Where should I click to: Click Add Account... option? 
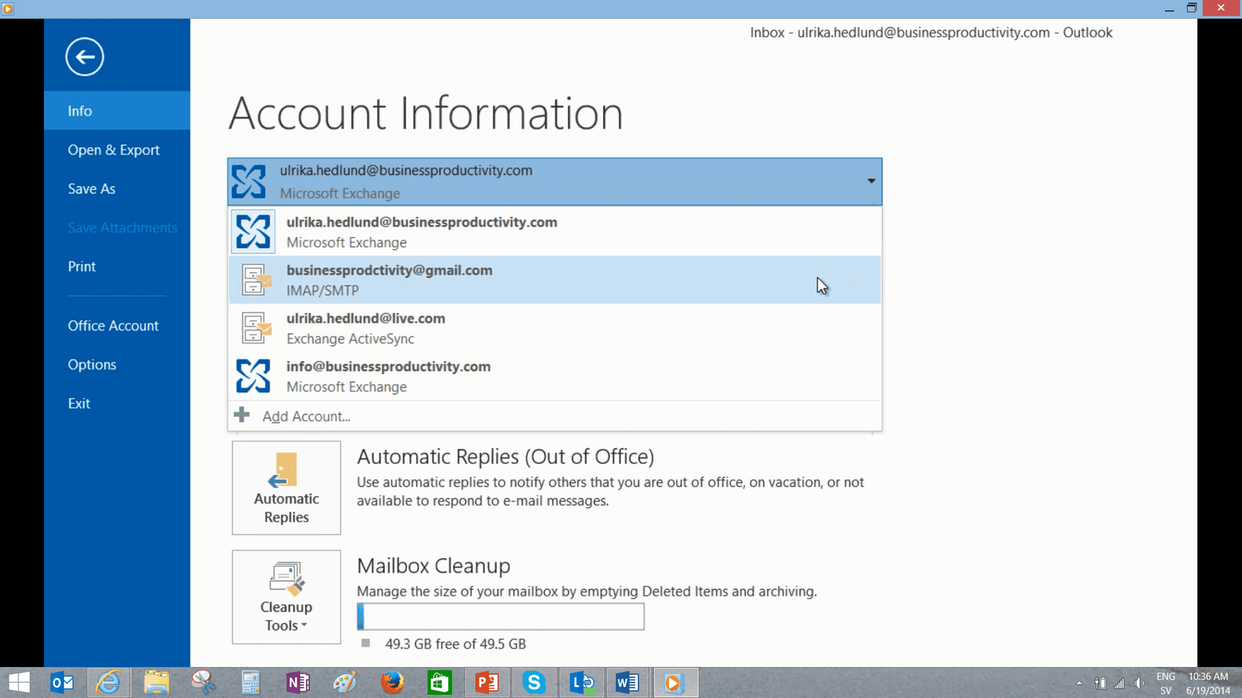(x=555, y=416)
